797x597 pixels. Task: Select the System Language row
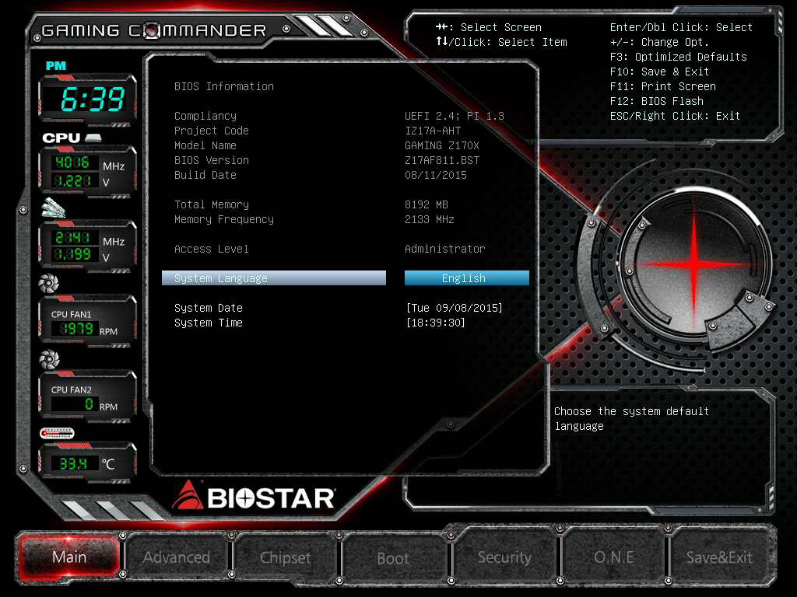pyautogui.click(x=274, y=278)
